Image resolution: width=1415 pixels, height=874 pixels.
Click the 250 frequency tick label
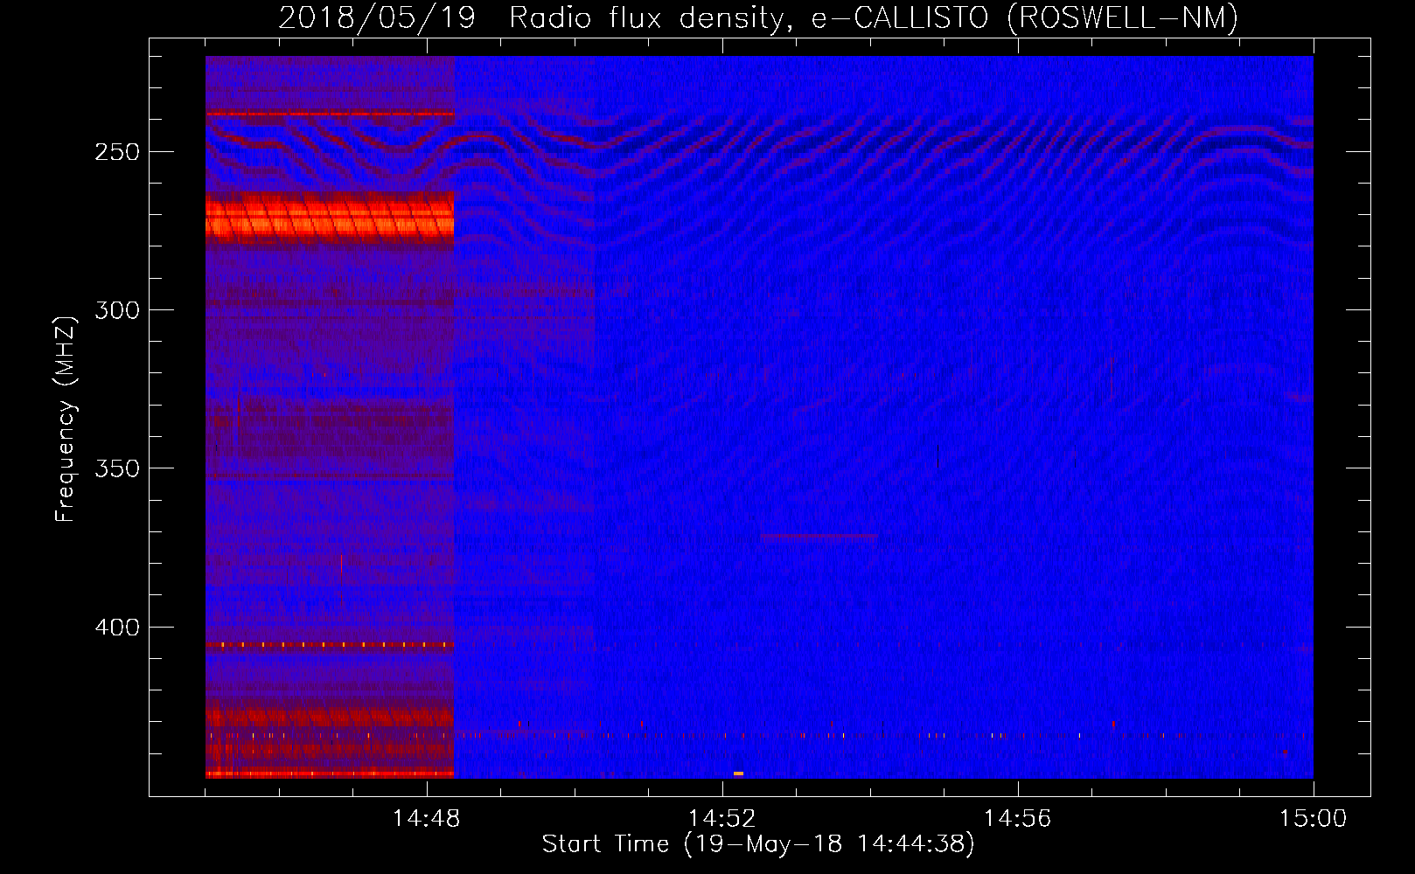click(117, 152)
